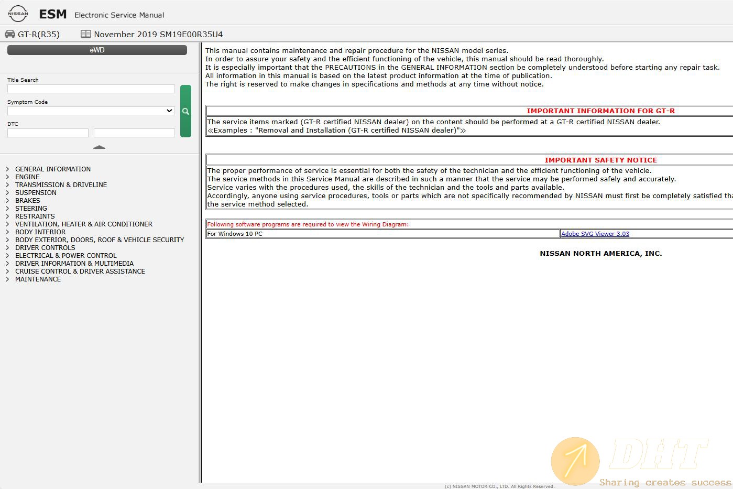This screenshot has width=733, height=489.
Task: Click the GT-R(R35) model label
Action: pos(39,34)
